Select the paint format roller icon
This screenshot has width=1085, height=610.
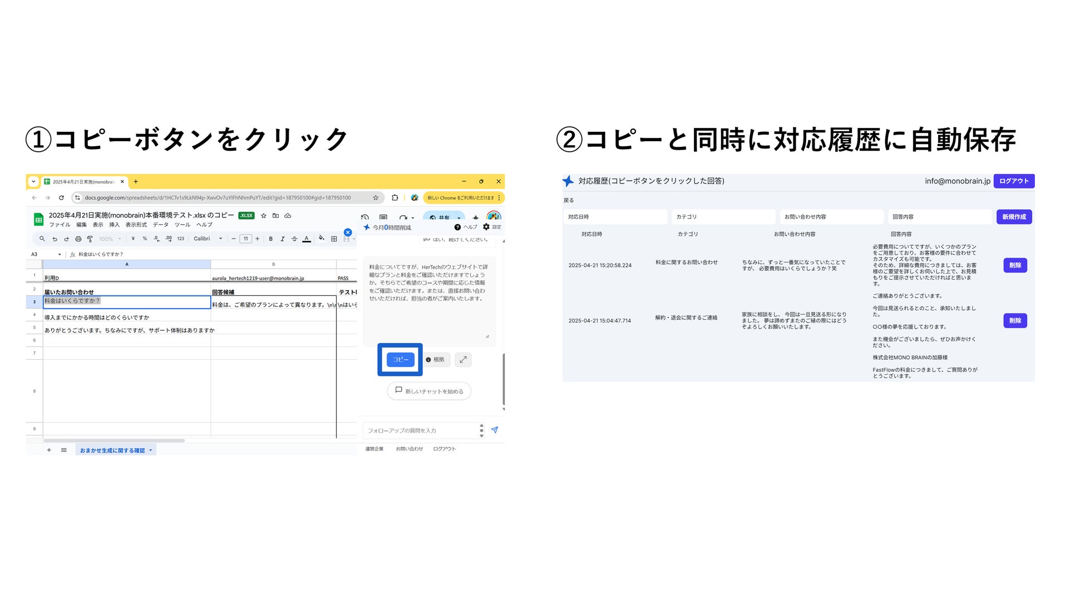[90, 239]
